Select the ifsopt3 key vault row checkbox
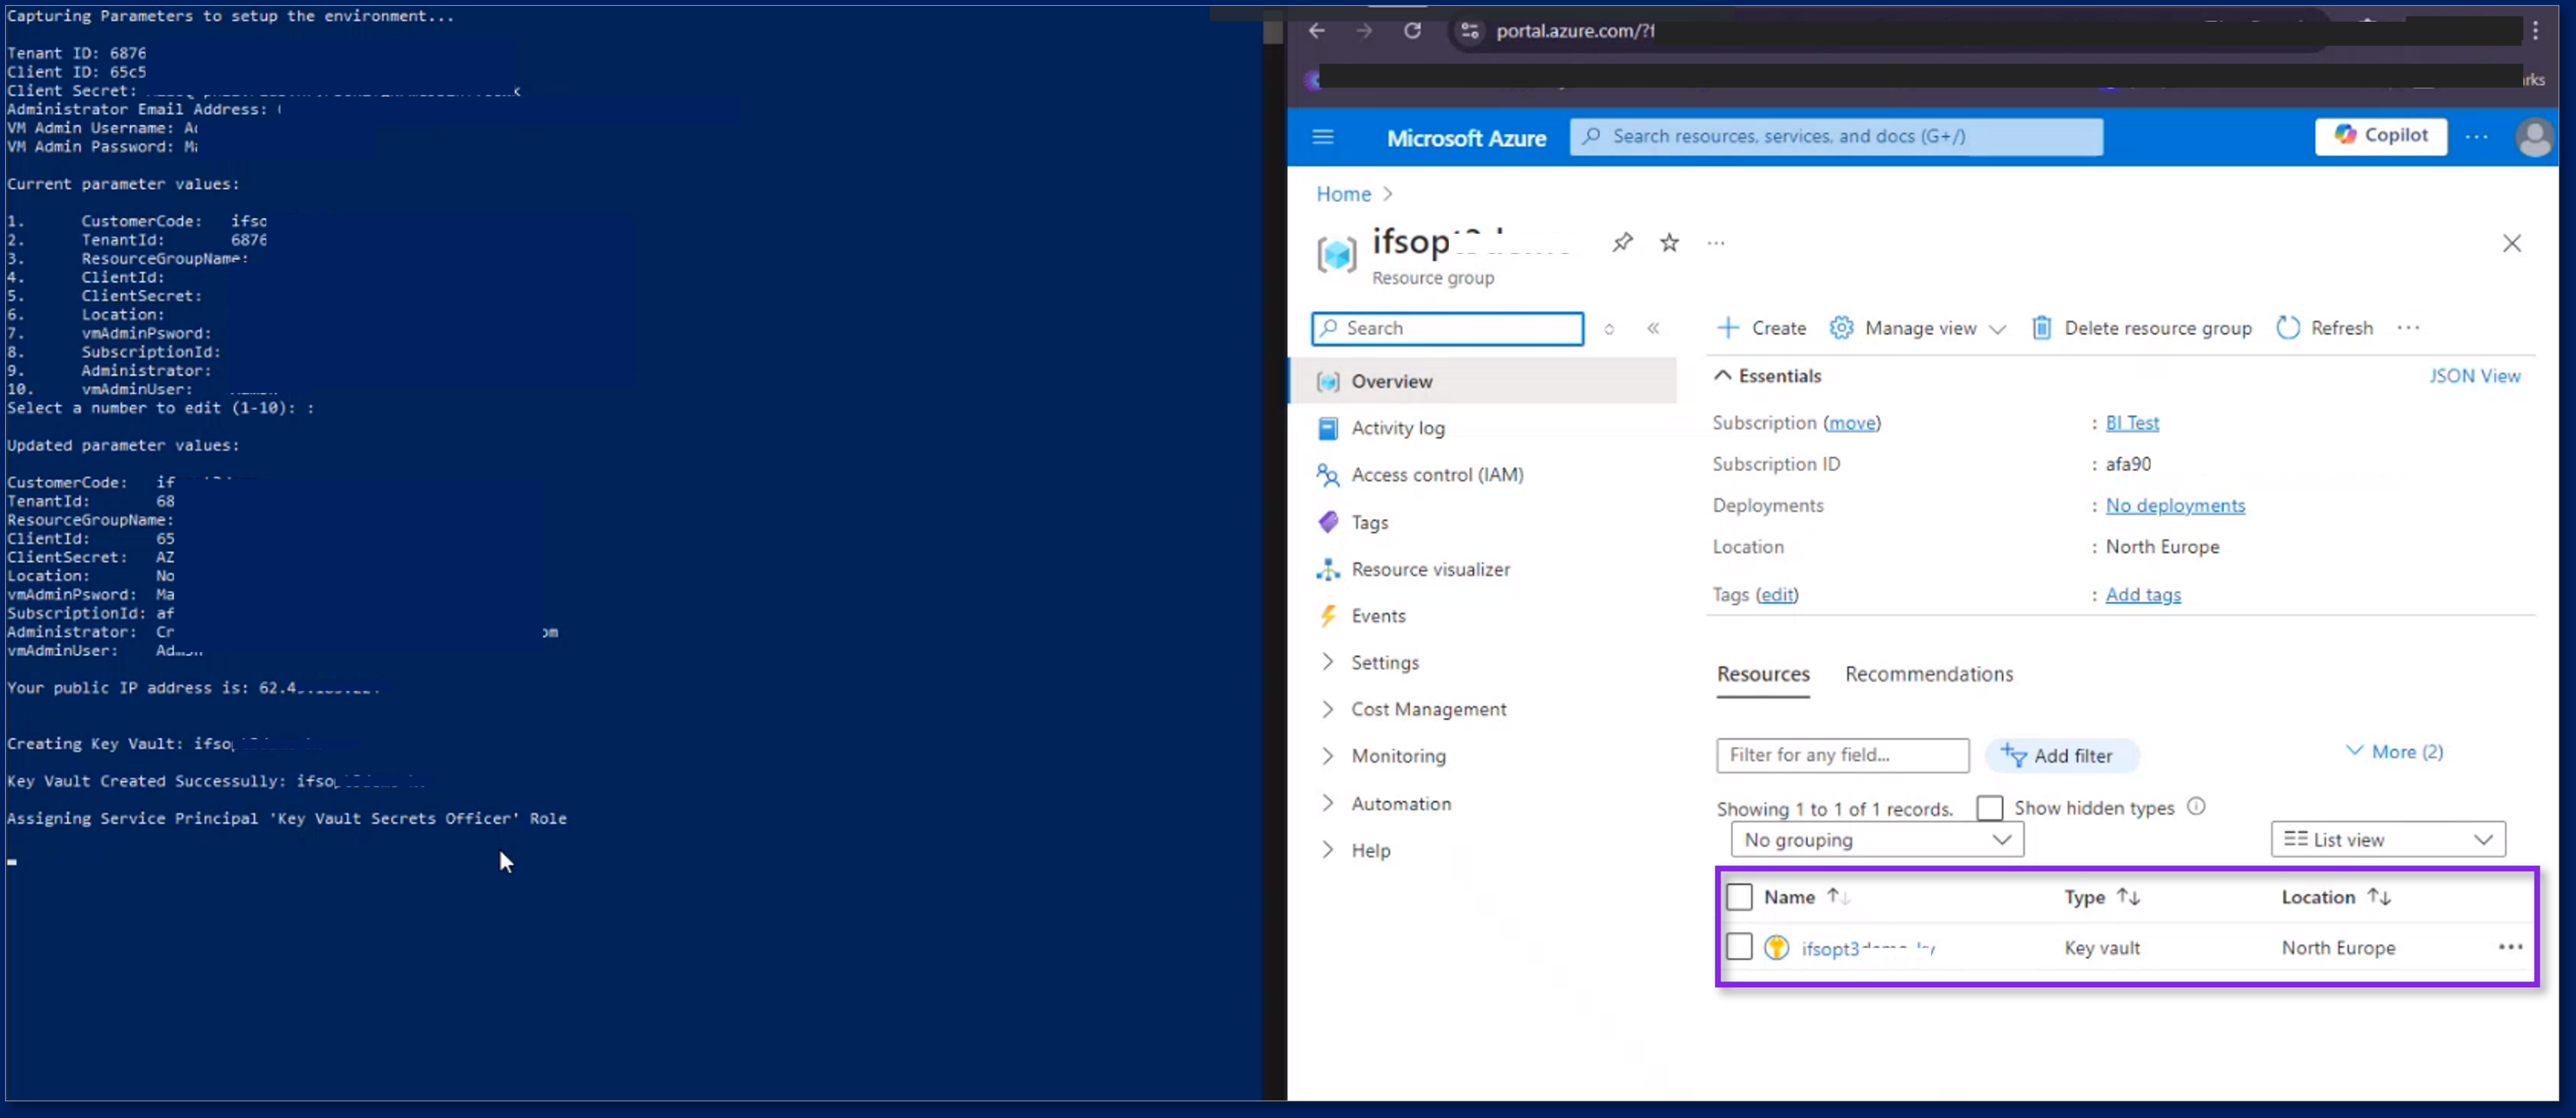 (1739, 947)
